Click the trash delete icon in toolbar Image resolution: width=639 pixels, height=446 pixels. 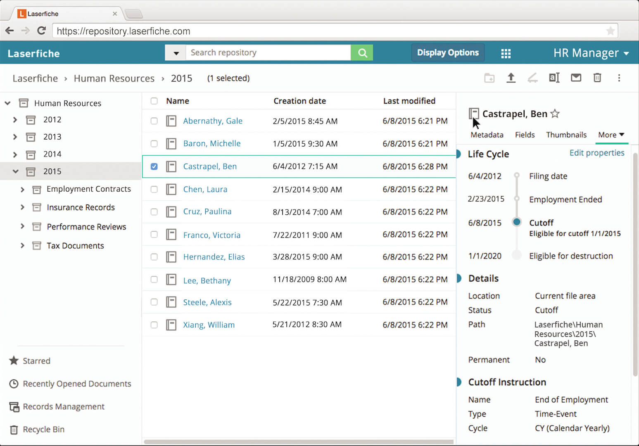click(597, 78)
